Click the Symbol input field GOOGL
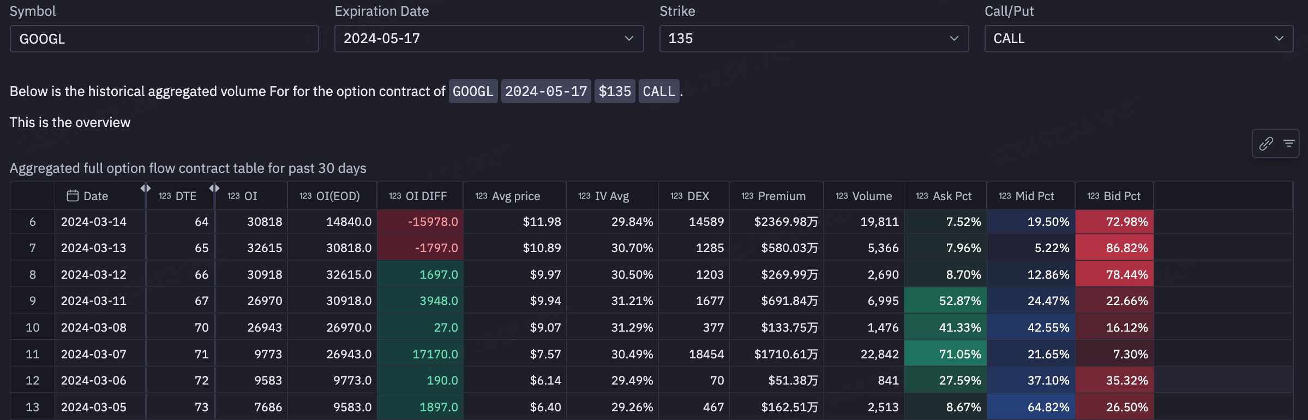 (x=164, y=39)
